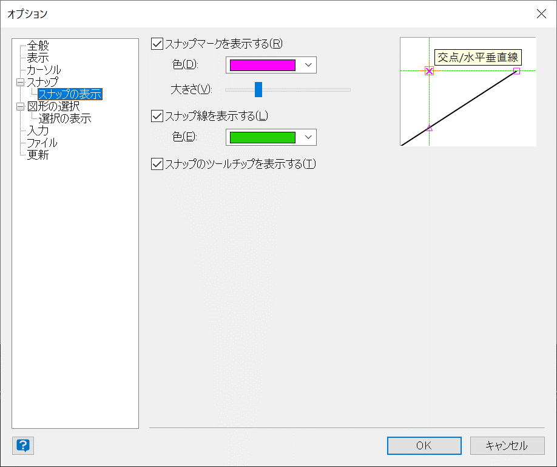Select 更新 in the options tree
557x467 pixels.
[x=38, y=155]
